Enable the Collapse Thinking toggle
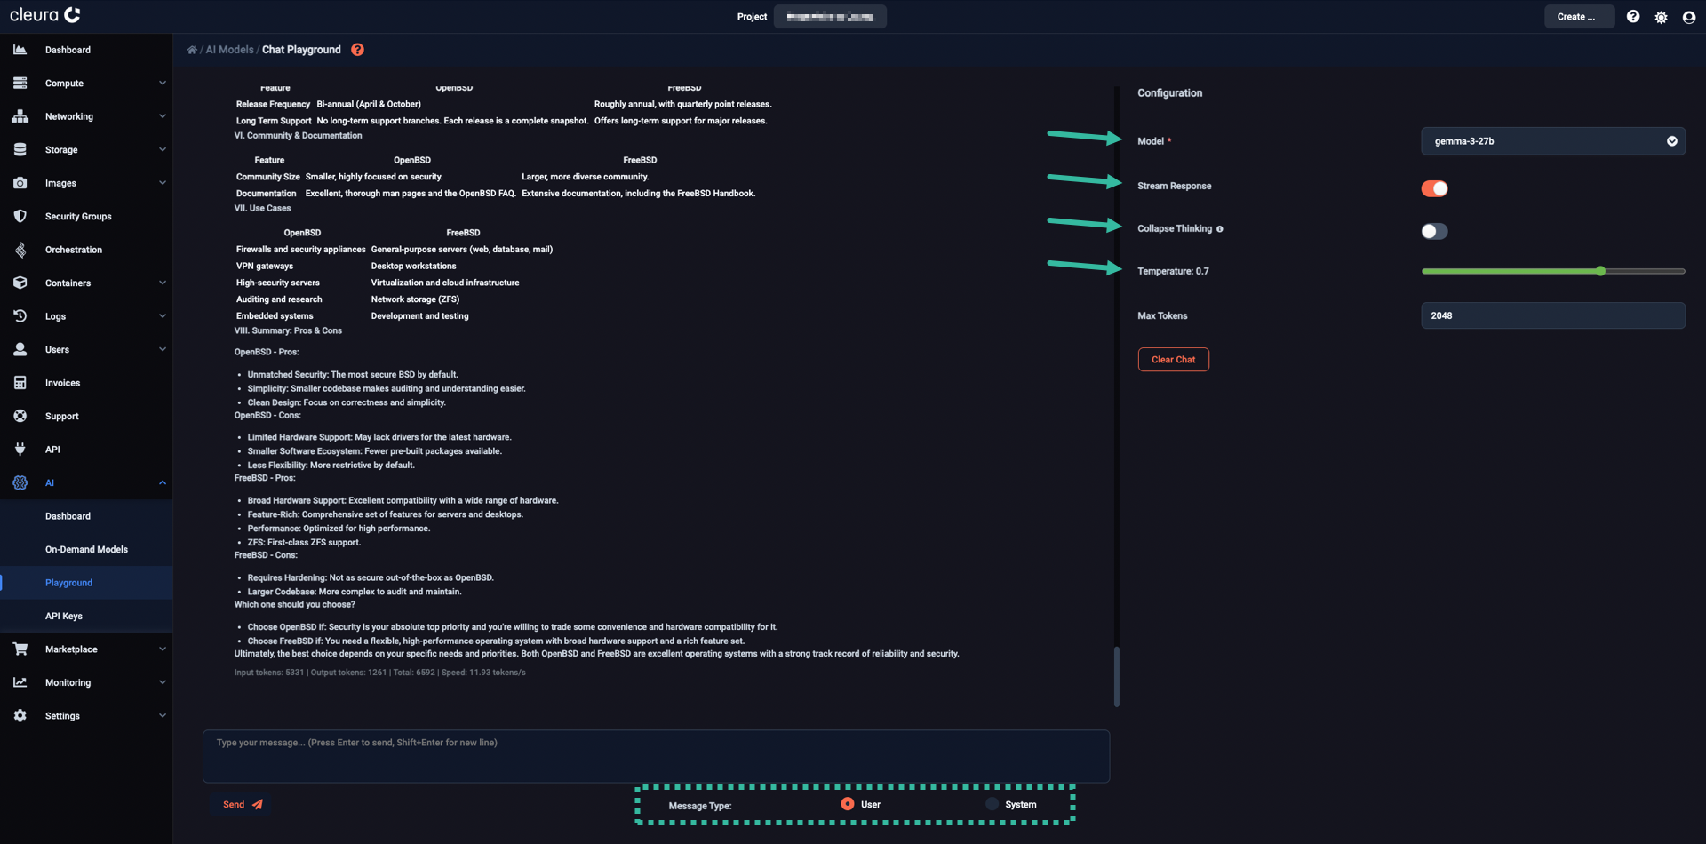The image size is (1706, 844). tap(1434, 232)
